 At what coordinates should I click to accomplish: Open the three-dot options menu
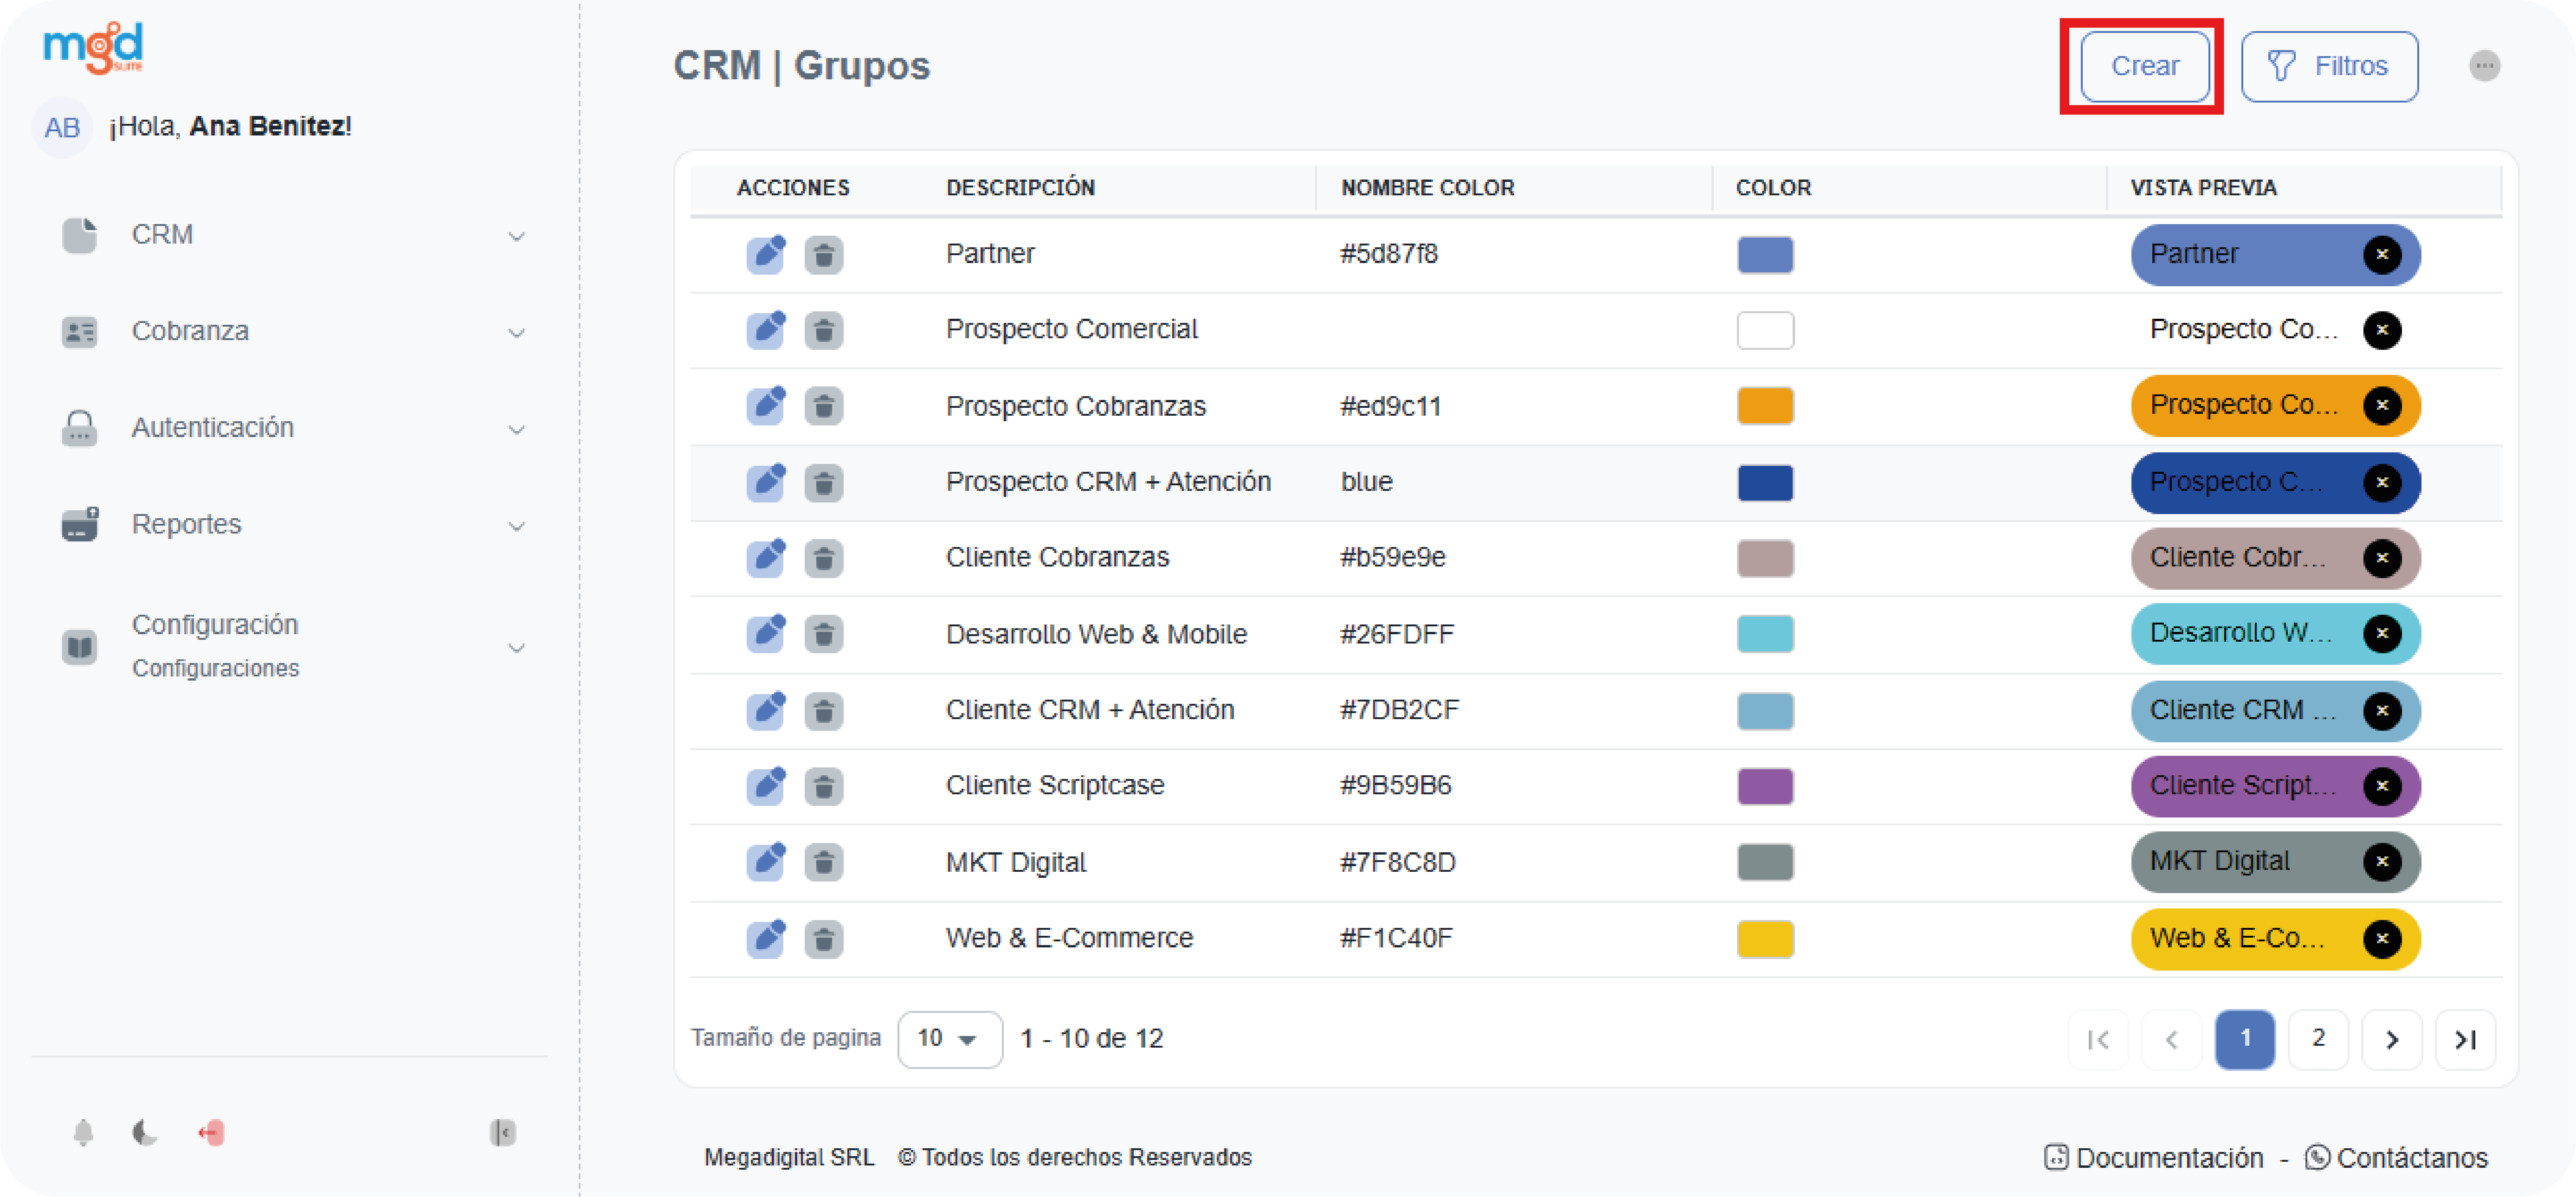(x=2483, y=66)
